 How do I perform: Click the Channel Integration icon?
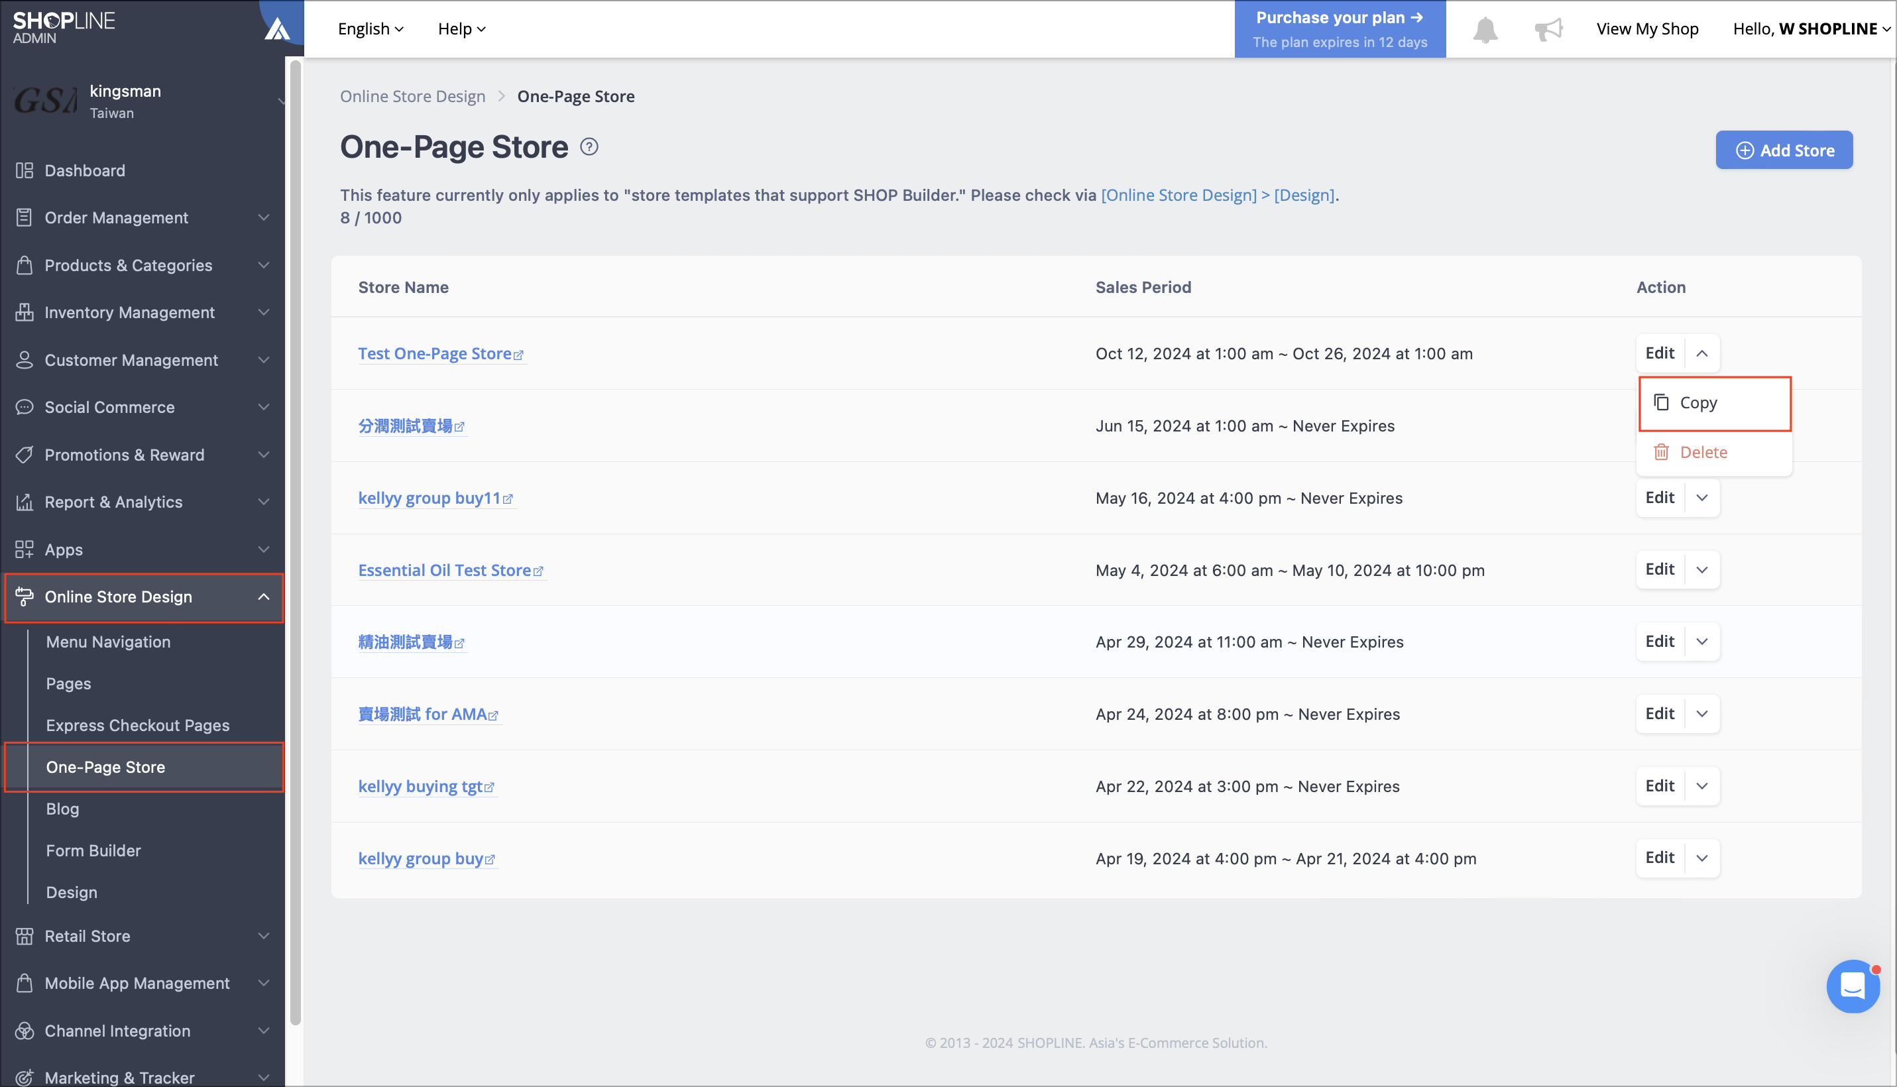coord(24,1030)
